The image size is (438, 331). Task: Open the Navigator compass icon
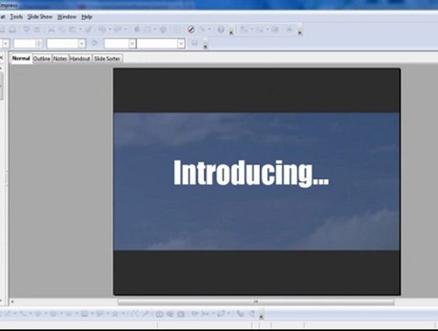pyautogui.click(x=191, y=29)
